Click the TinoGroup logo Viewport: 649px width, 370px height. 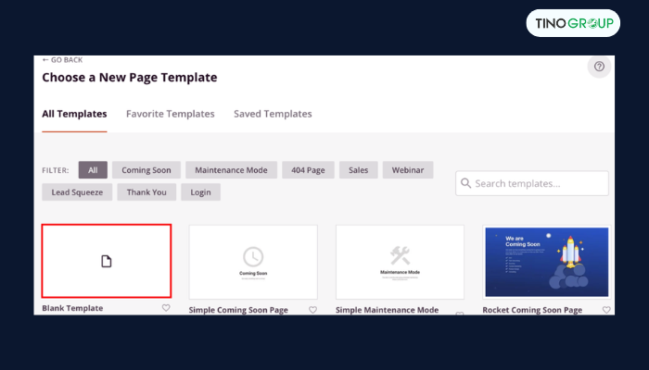(x=572, y=23)
